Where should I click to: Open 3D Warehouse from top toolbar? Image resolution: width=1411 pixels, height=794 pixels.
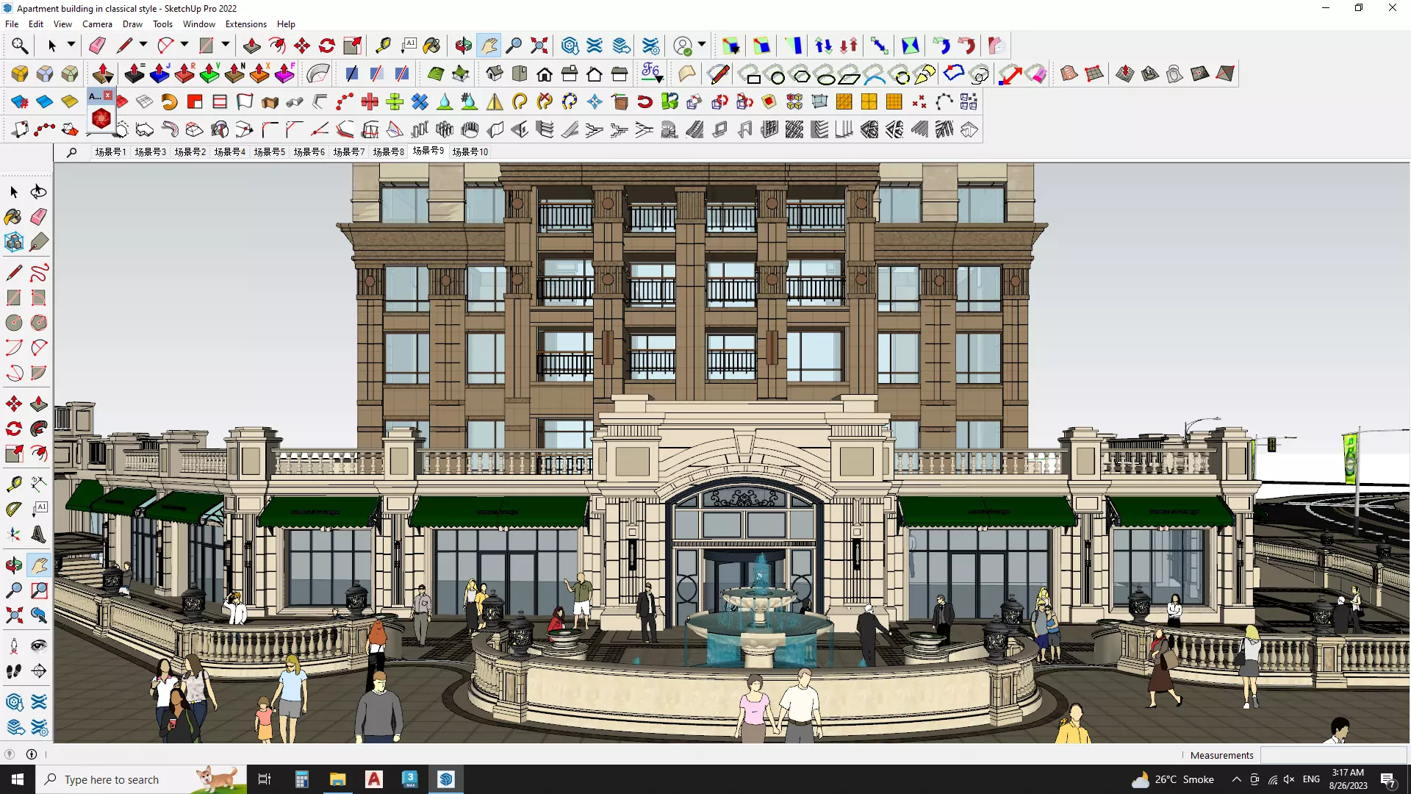tap(570, 46)
